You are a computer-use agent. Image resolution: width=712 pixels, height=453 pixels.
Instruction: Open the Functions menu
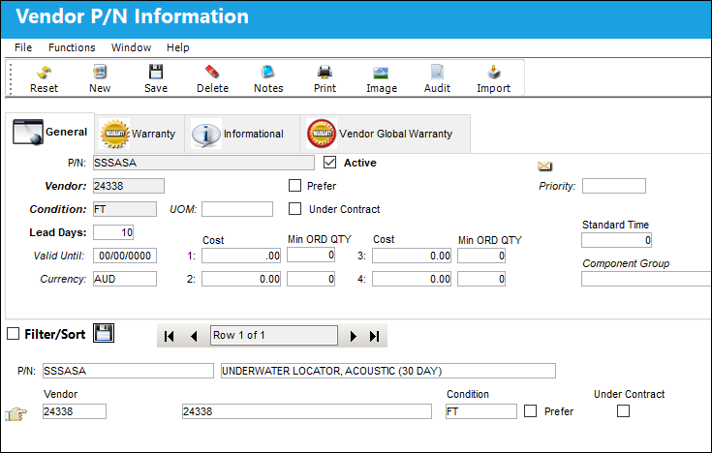coord(72,47)
